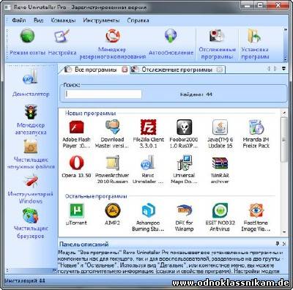Open the tab list dropdown arrow
The height and width of the screenshot is (290, 293).
[x=283, y=69]
